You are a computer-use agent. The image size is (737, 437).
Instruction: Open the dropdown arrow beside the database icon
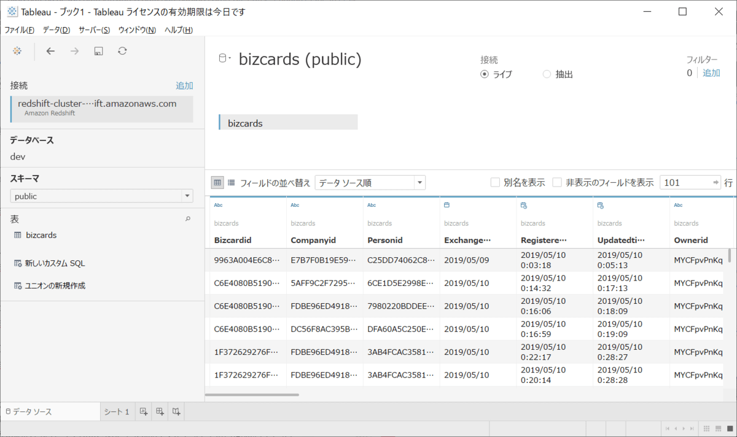click(230, 59)
